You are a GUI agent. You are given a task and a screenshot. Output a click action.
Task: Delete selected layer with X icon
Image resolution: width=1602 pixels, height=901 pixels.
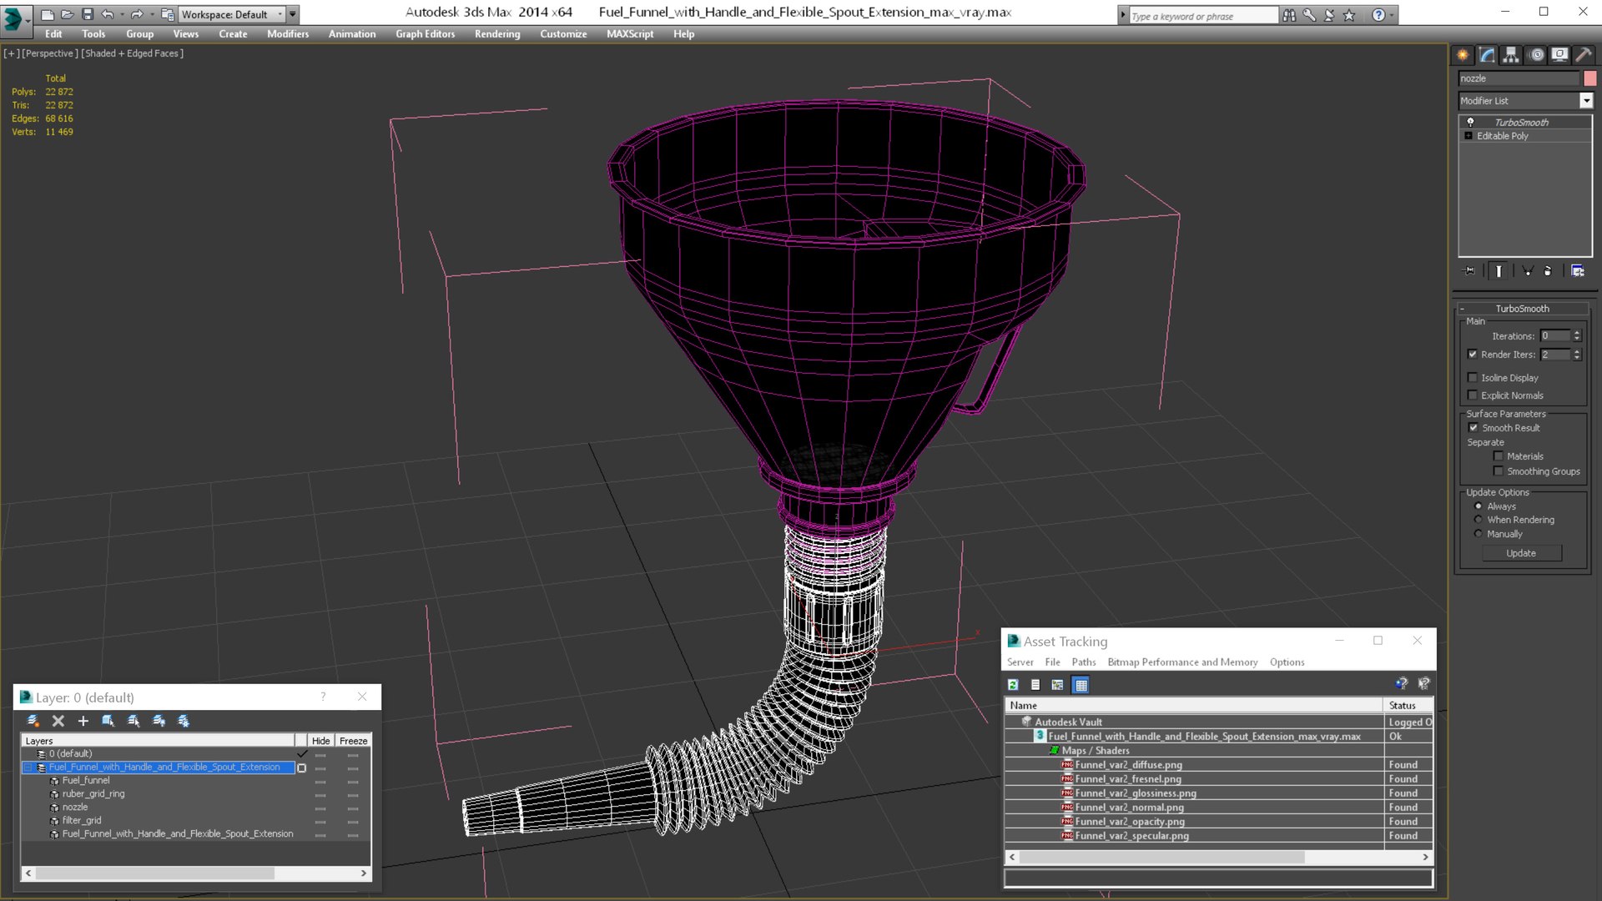(x=58, y=721)
